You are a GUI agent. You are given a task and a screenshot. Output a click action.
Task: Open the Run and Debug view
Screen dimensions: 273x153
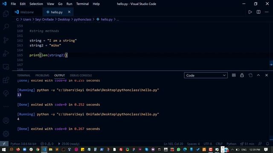(x=6, y=54)
